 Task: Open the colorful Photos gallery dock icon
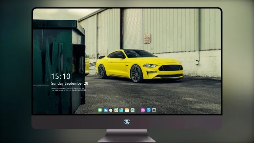coord(132,110)
